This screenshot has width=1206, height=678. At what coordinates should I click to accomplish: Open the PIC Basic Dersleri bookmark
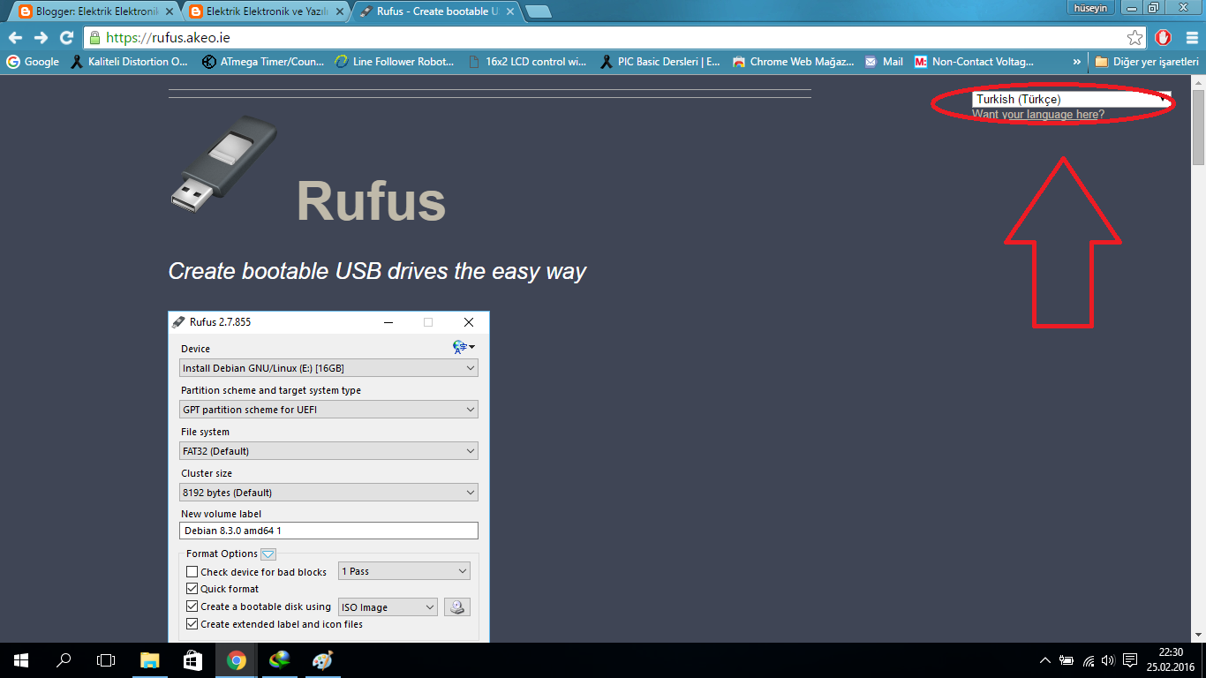click(660, 62)
